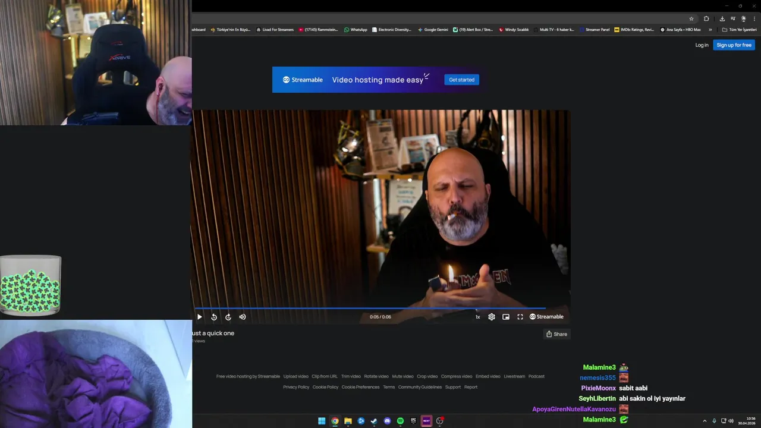The width and height of the screenshot is (761, 428).
Task: Open the Upload video footer link
Action: pos(296,376)
